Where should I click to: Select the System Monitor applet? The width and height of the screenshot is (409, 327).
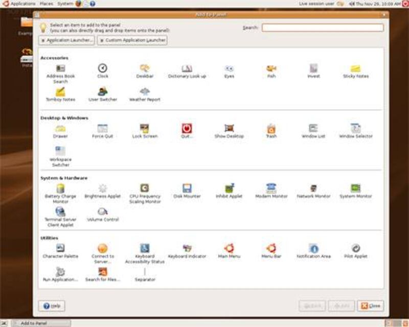(x=355, y=189)
